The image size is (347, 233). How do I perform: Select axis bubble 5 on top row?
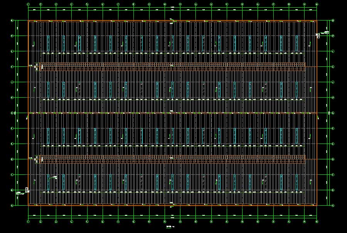(x=87, y=4)
